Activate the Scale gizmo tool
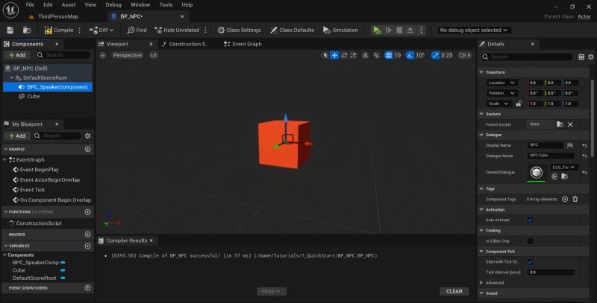The width and height of the screenshot is (597, 303). click(354, 55)
